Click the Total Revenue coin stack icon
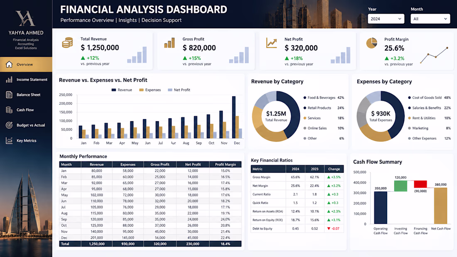 pyautogui.click(x=67, y=43)
